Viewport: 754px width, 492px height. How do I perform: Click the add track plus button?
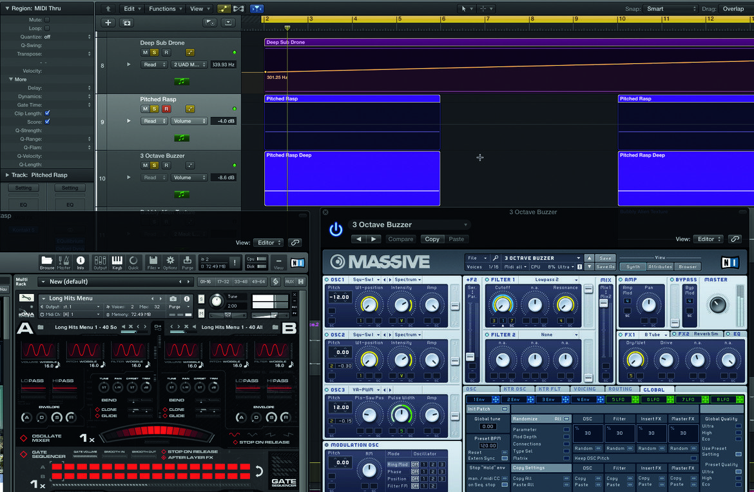click(x=108, y=23)
